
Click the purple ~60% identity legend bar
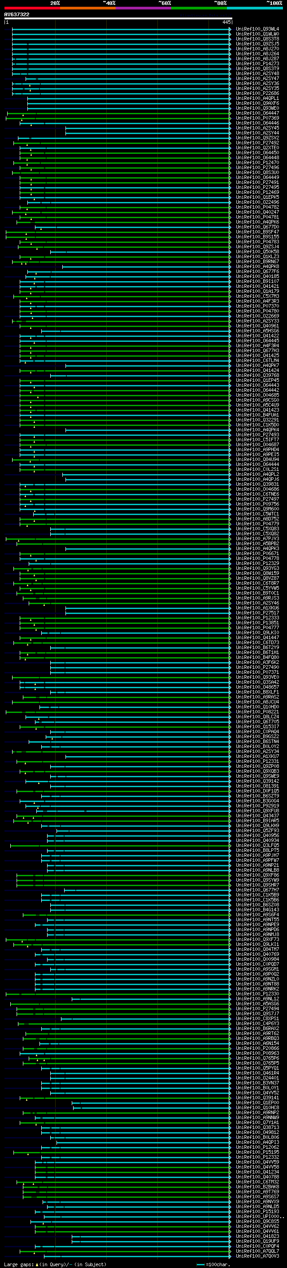tap(144, 8)
